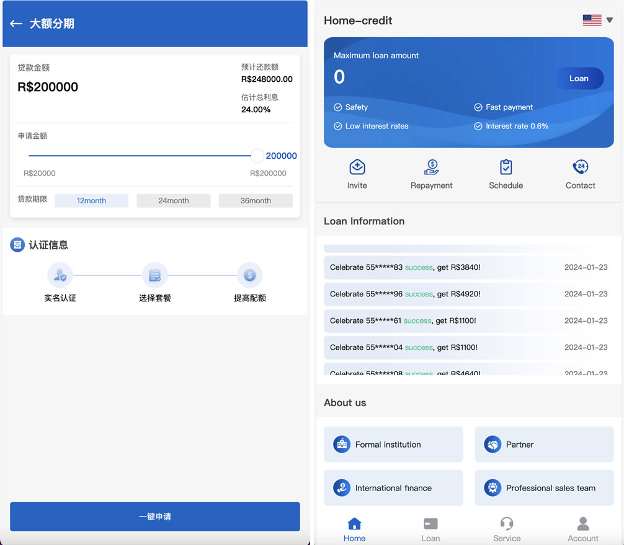This screenshot has height=545, width=624.
Task: Expand the country dropdown arrow
Action: click(x=609, y=19)
